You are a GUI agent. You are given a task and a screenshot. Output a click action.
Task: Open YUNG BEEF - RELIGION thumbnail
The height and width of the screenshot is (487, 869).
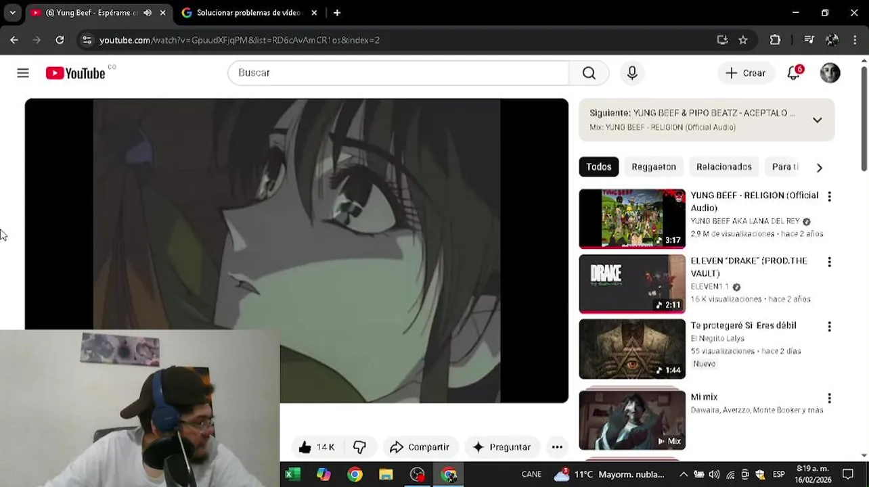632,218
